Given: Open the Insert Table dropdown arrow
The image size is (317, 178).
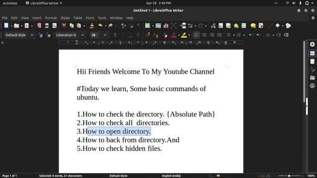Looking at the screenshot, I should coord(153,26).
